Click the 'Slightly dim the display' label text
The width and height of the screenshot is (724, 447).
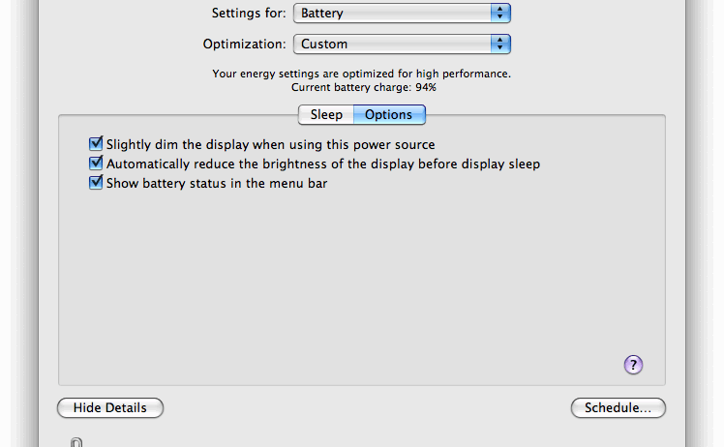270,144
